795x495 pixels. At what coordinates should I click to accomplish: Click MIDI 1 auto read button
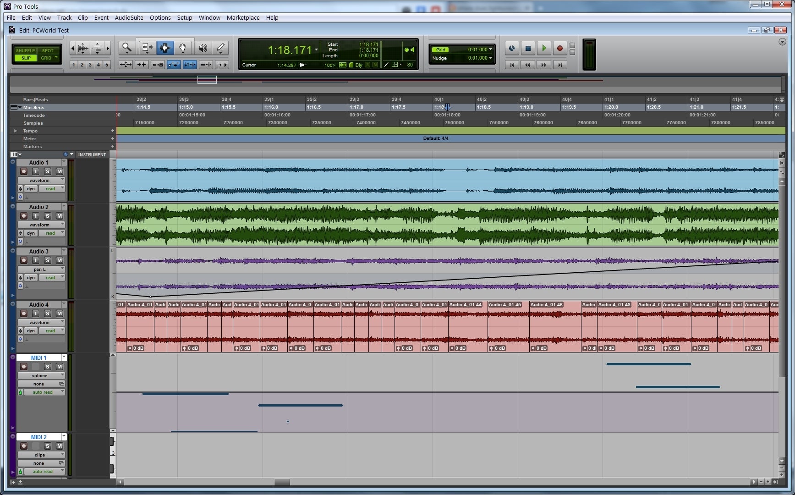44,392
